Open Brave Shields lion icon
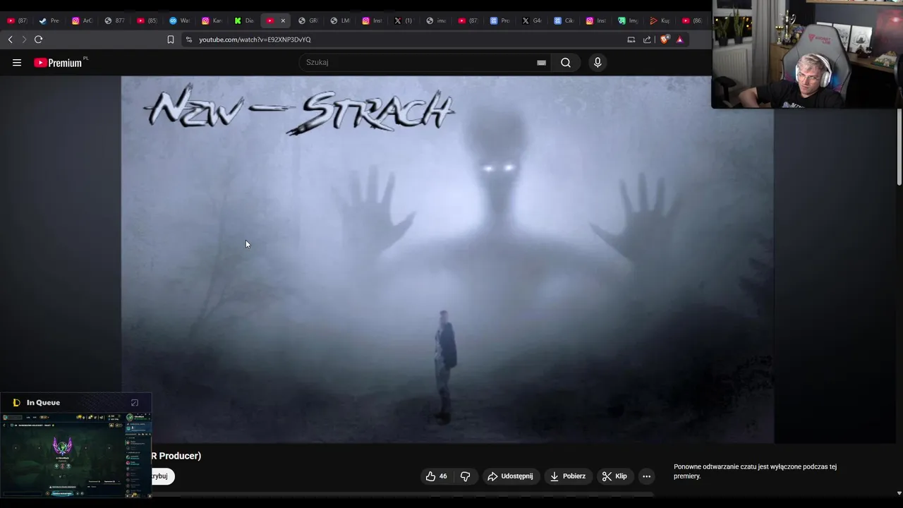The width and height of the screenshot is (903, 508). tap(664, 40)
